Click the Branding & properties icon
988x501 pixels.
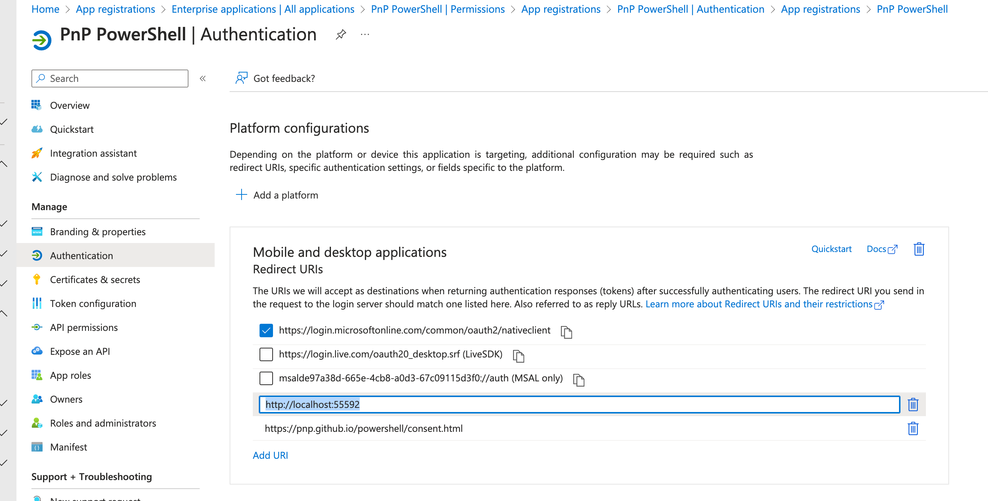tap(37, 231)
